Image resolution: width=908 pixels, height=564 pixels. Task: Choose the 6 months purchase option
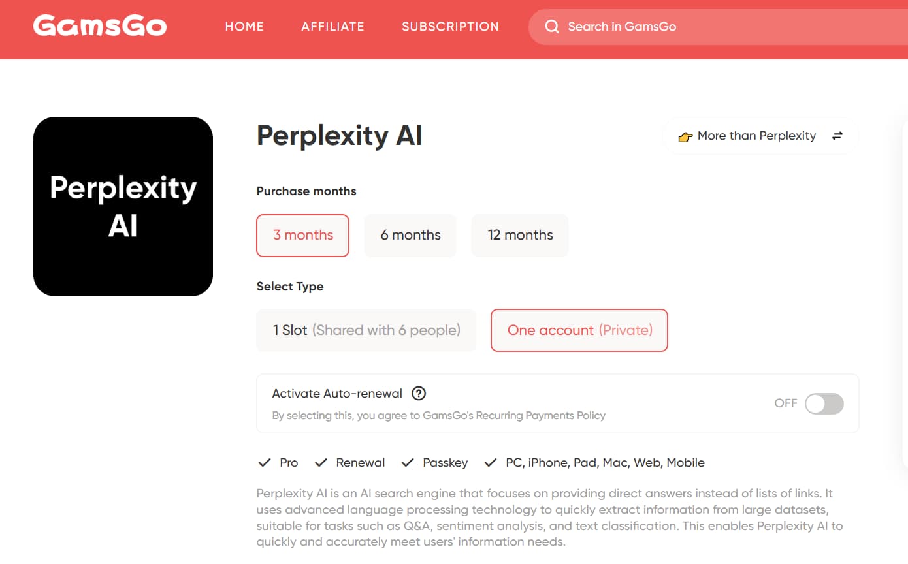click(410, 235)
